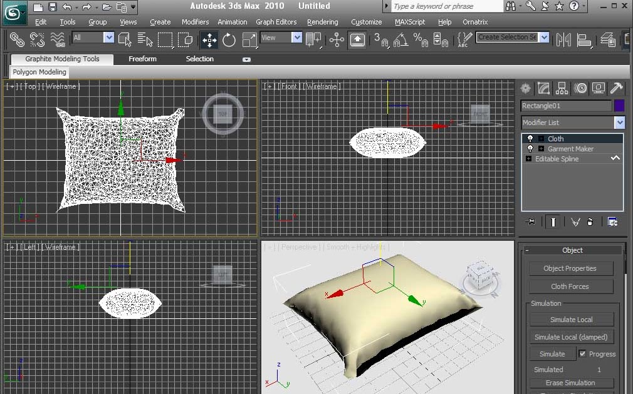The height and width of the screenshot is (394, 633).
Task: Undo the last action
Action: (67, 7)
